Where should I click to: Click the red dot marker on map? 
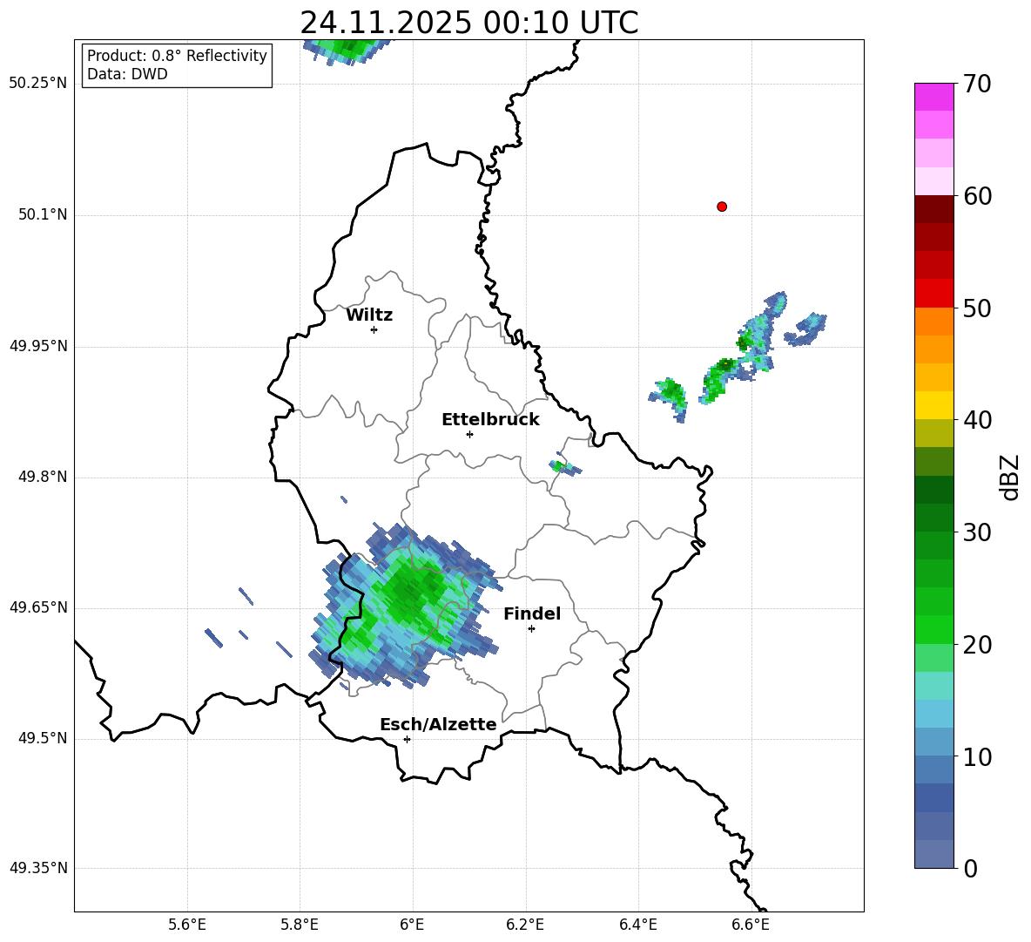722,207
